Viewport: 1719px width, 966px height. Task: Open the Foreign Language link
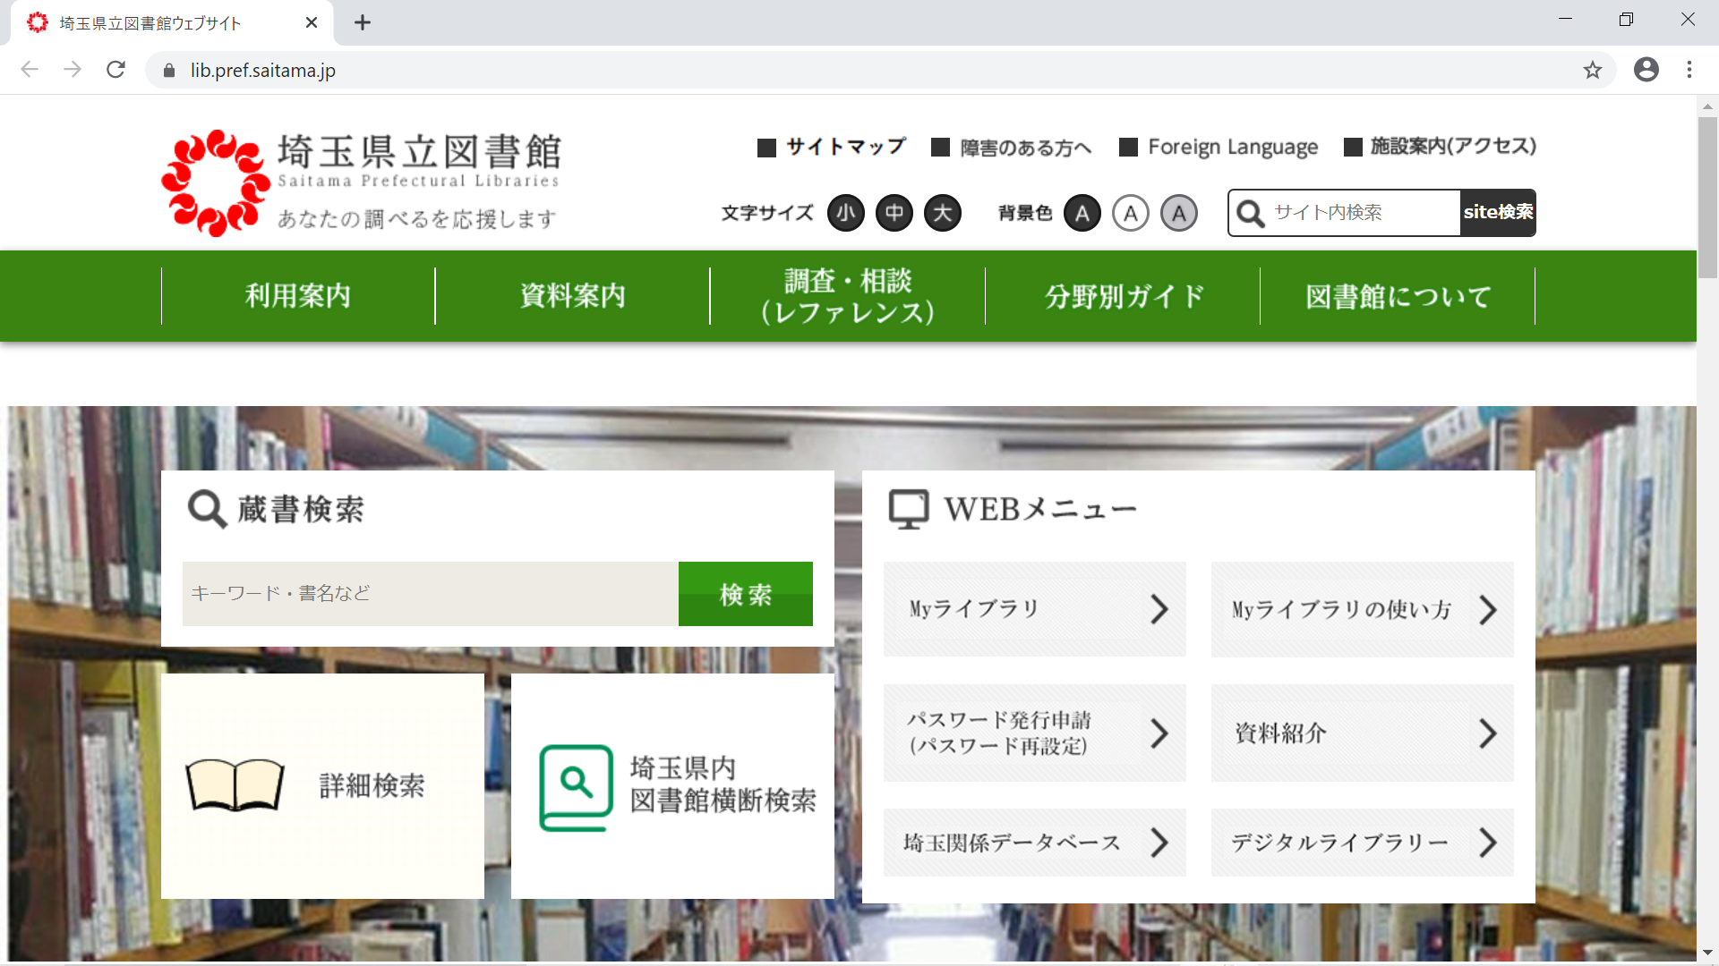click(x=1219, y=147)
